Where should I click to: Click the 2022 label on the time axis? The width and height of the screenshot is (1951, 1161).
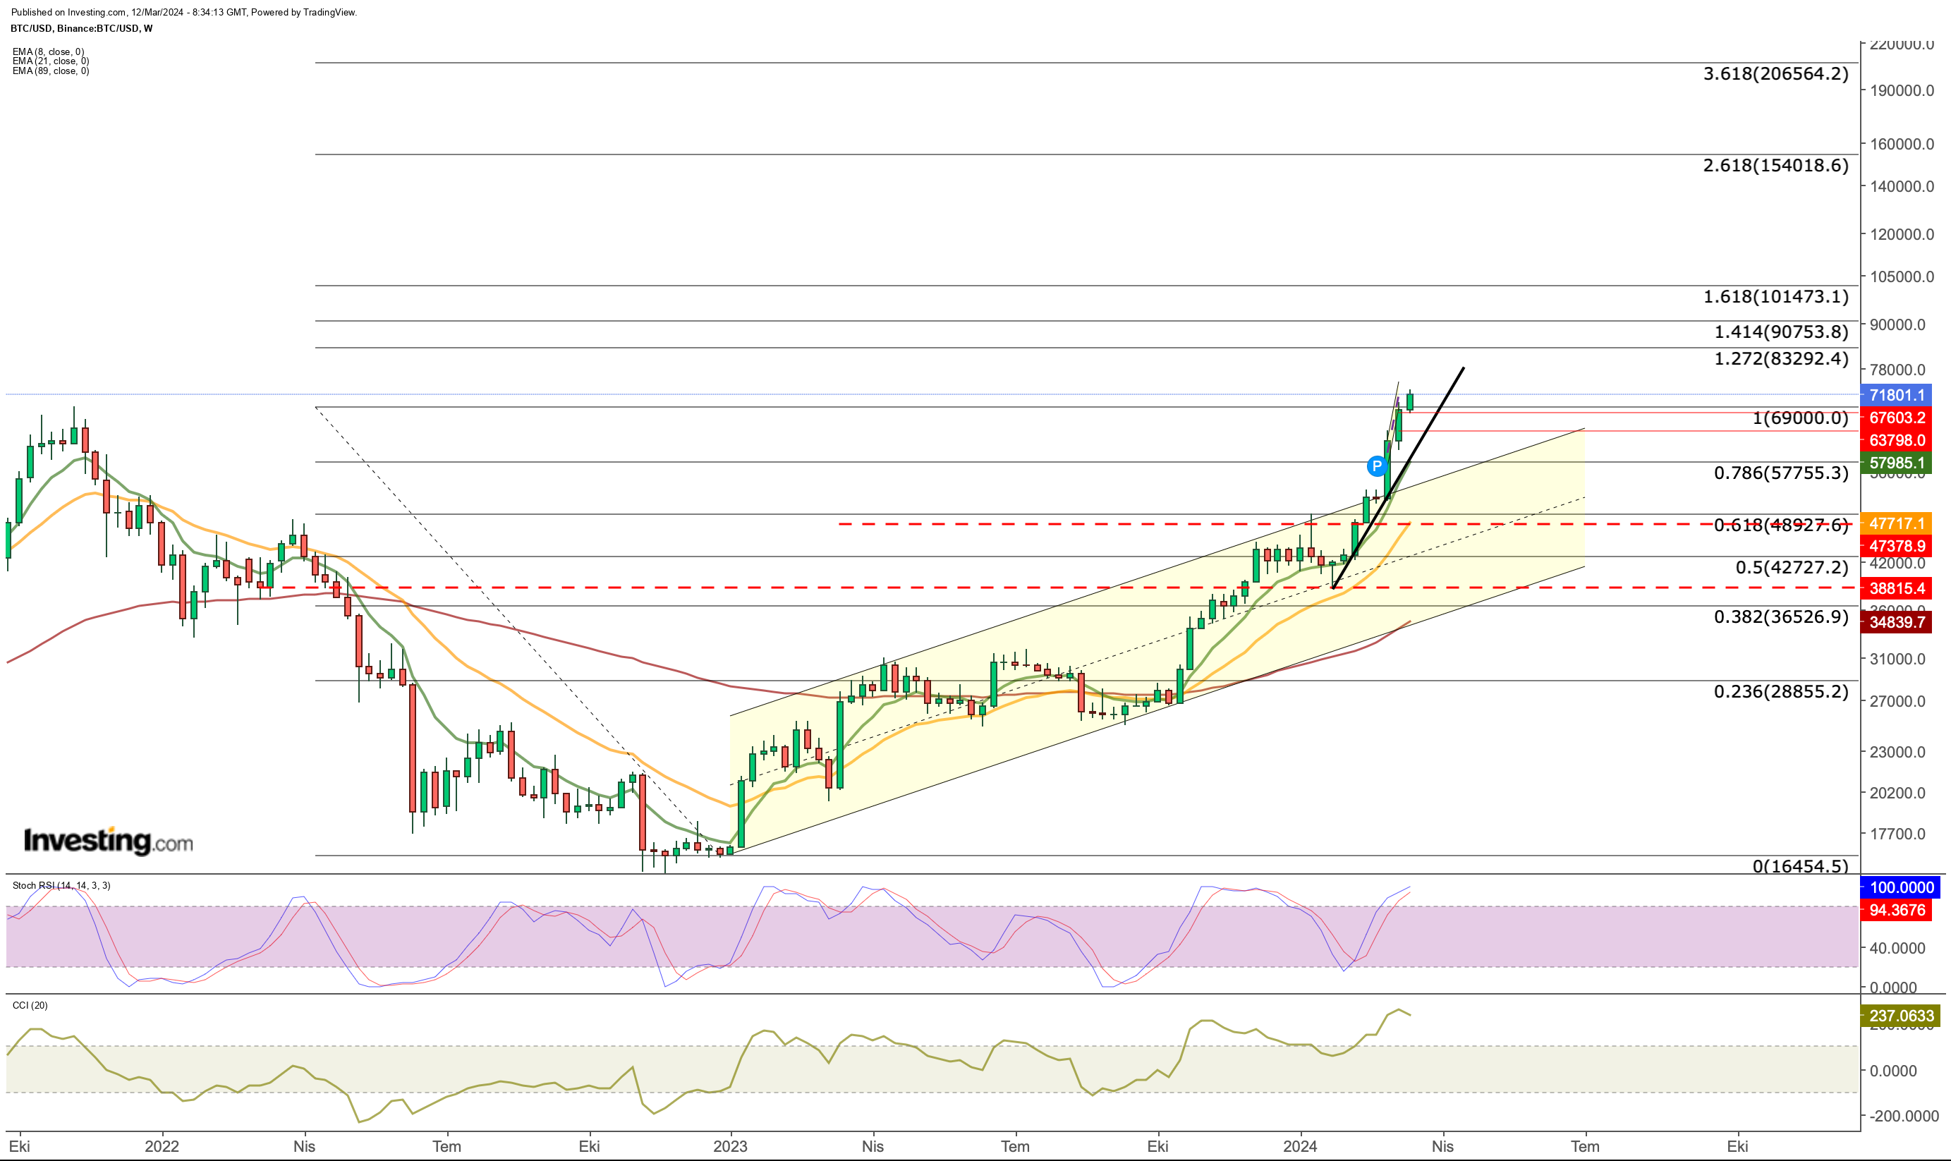[162, 1146]
